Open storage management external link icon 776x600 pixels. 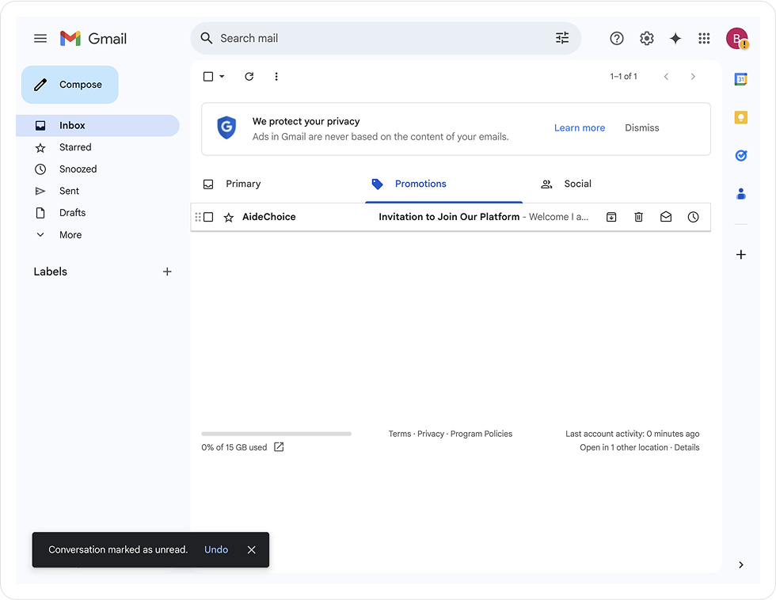click(x=279, y=447)
